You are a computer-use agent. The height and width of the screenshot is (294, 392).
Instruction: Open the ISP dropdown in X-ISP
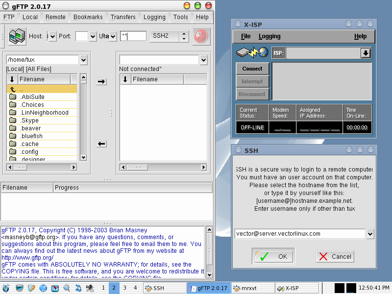click(x=366, y=53)
